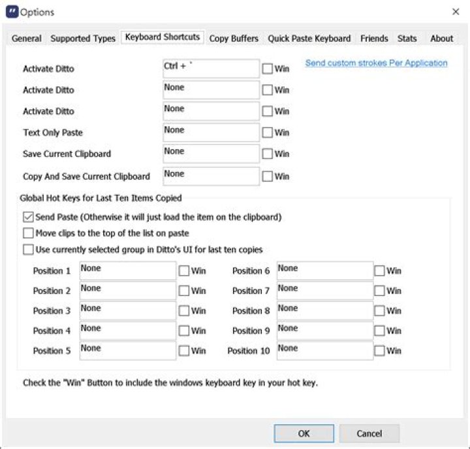This screenshot has width=470, height=449.
Task: Select the Position 3 hotkey field
Action: [128, 310]
